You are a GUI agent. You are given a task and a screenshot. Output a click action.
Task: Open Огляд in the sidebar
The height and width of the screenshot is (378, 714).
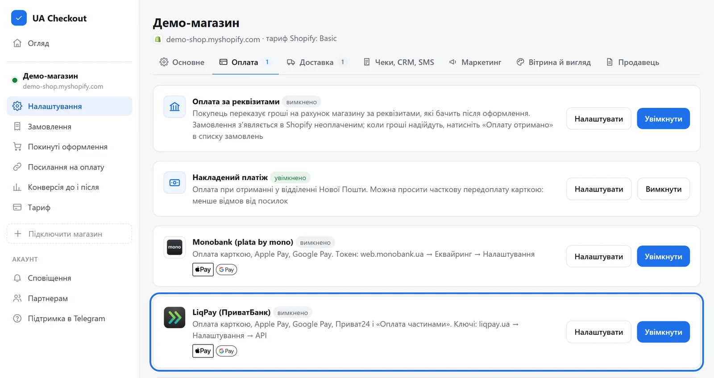pyautogui.click(x=69, y=43)
